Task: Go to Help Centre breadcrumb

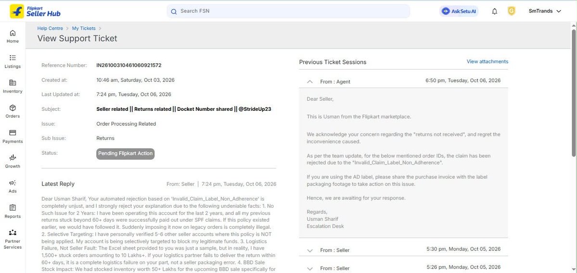Action: click(x=50, y=28)
